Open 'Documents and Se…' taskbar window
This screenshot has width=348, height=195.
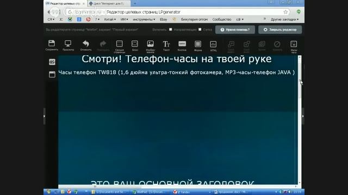(108, 192)
